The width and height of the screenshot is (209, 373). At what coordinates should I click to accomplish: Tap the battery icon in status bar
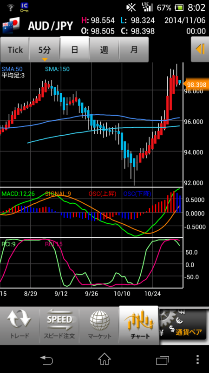click(x=179, y=8)
